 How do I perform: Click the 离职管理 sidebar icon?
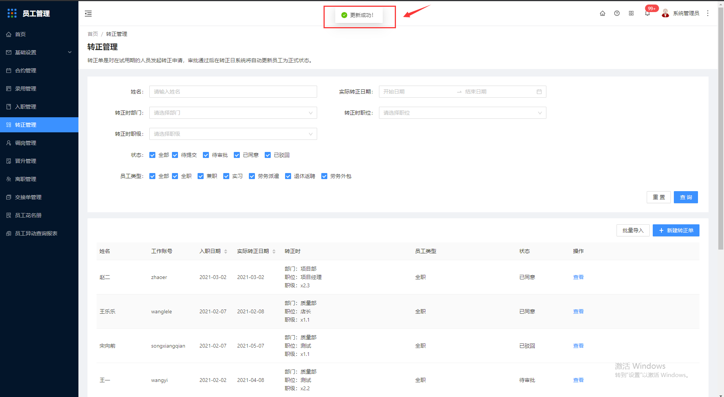[x=9, y=179]
